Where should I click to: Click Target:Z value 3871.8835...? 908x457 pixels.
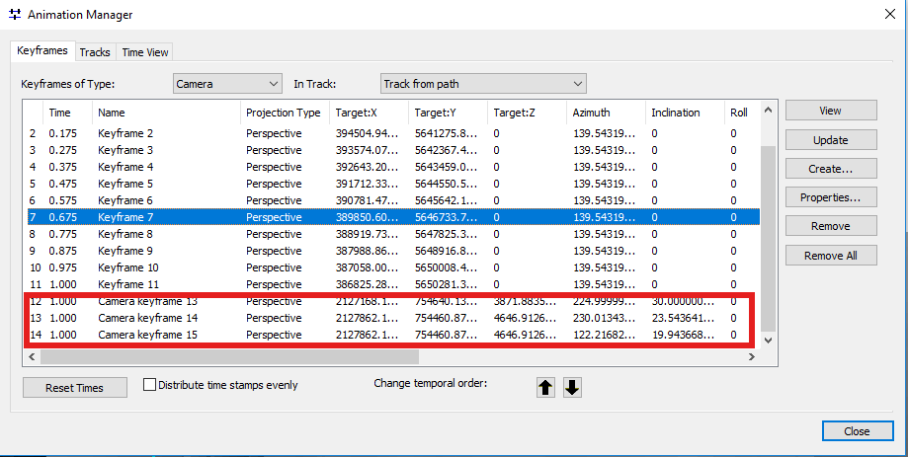point(525,301)
